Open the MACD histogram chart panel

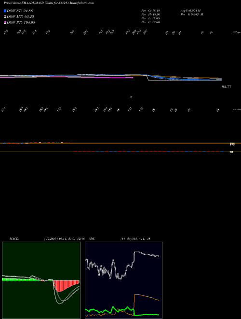point(41,280)
